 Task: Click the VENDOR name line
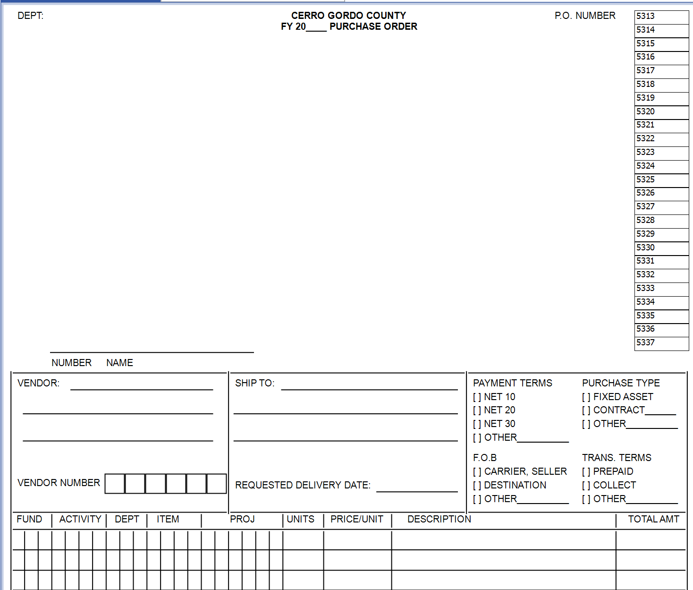coord(142,385)
